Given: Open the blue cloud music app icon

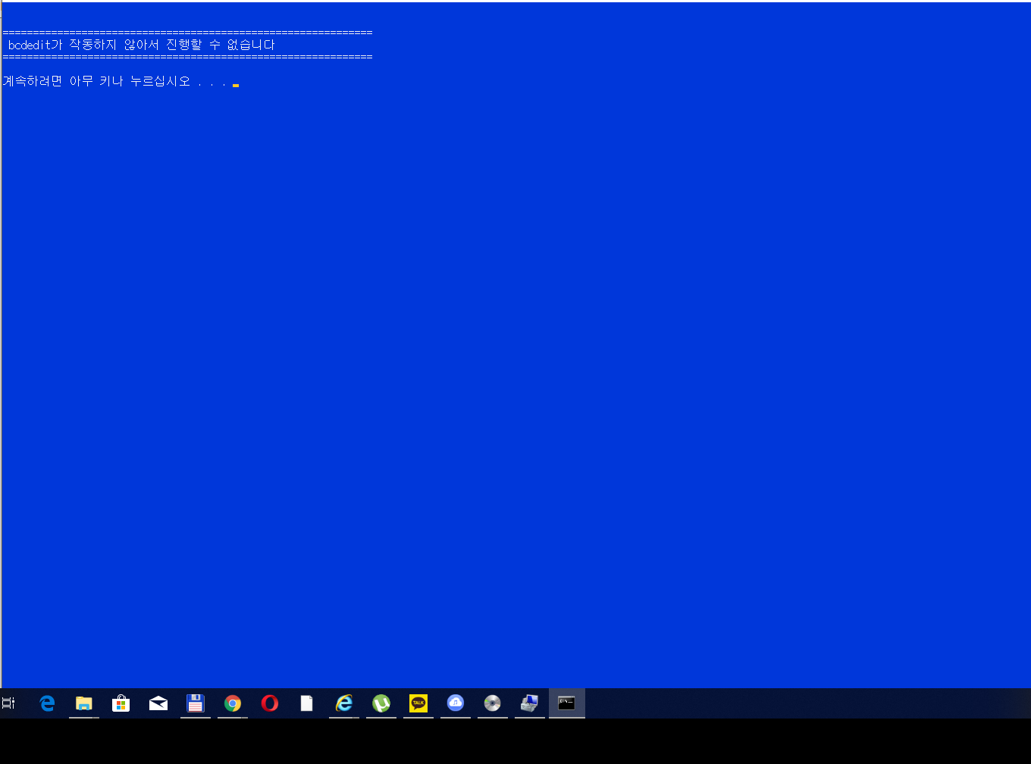Looking at the screenshot, I should (456, 703).
